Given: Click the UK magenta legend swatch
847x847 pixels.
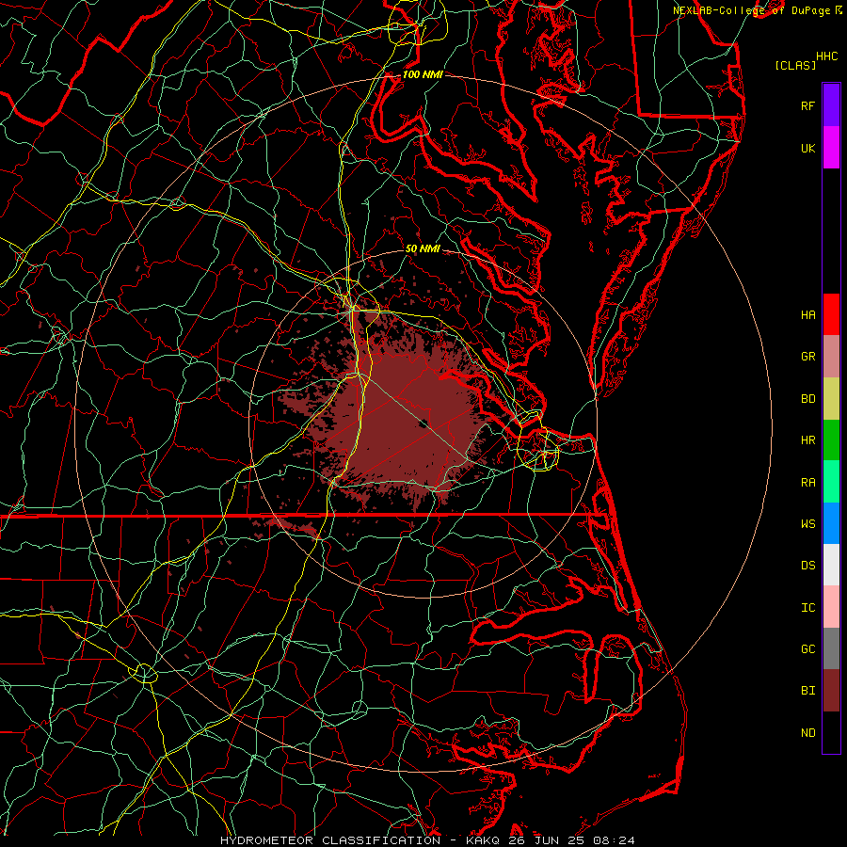Looking at the screenshot, I should point(831,148).
